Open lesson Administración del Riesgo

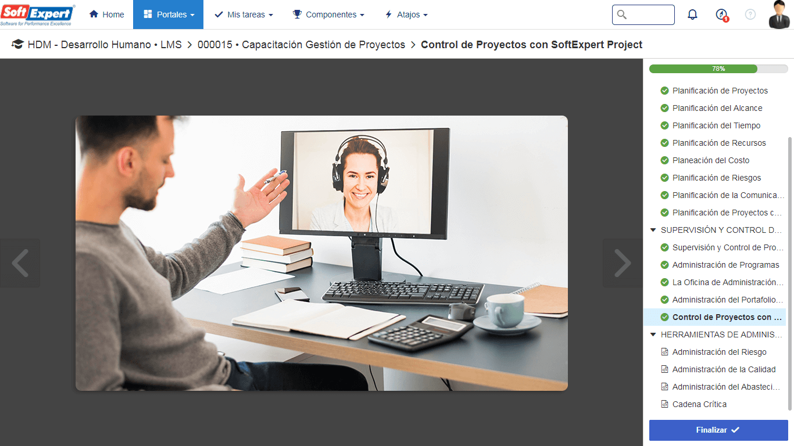pyautogui.click(x=720, y=352)
